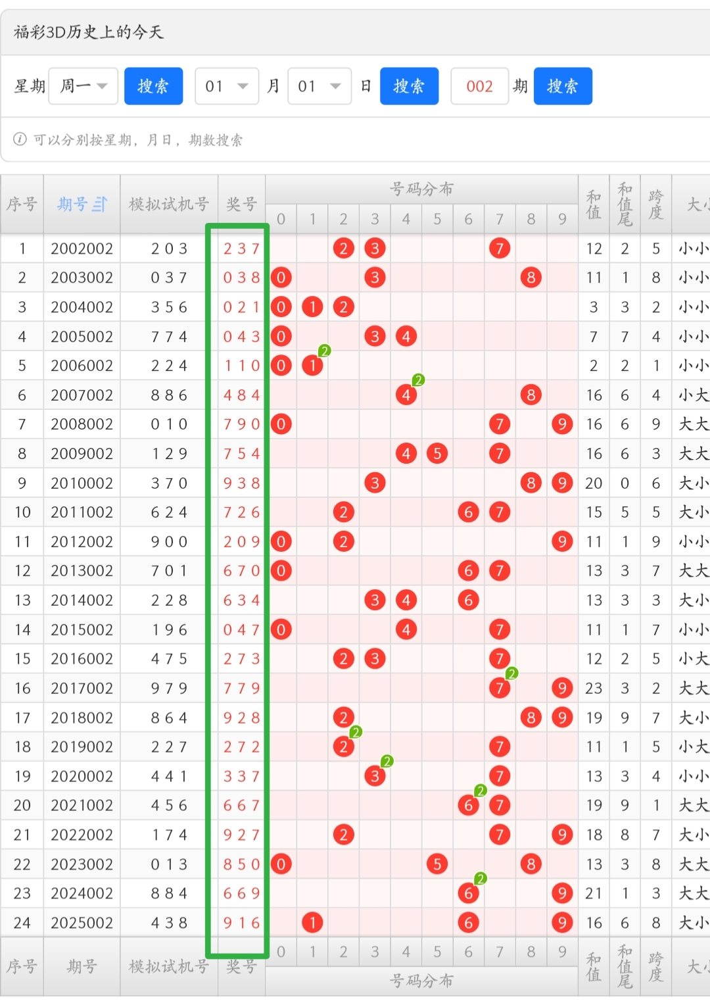
Task: Click sum value 21 in row 2024002
Action: [x=594, y=894]
